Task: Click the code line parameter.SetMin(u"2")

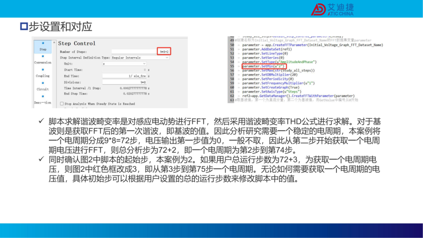Action: pos(263,66)
